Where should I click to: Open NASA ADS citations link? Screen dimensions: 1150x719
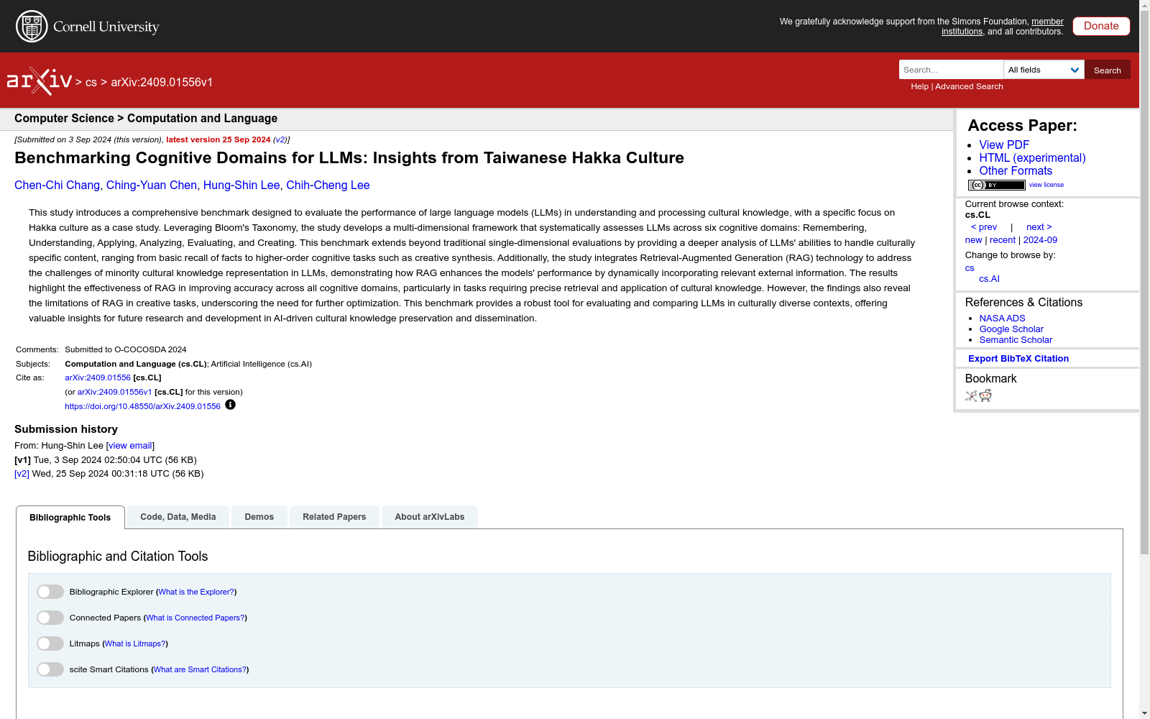(1002, 319)
